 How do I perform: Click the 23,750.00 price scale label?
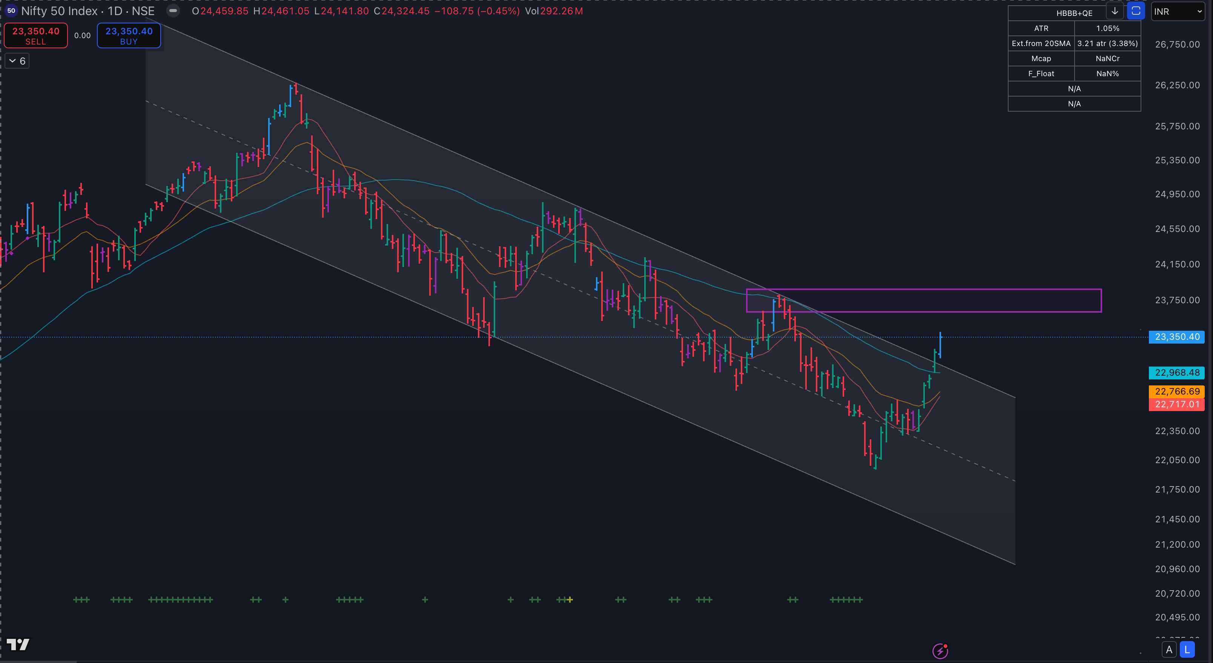tap(1177, 300)
